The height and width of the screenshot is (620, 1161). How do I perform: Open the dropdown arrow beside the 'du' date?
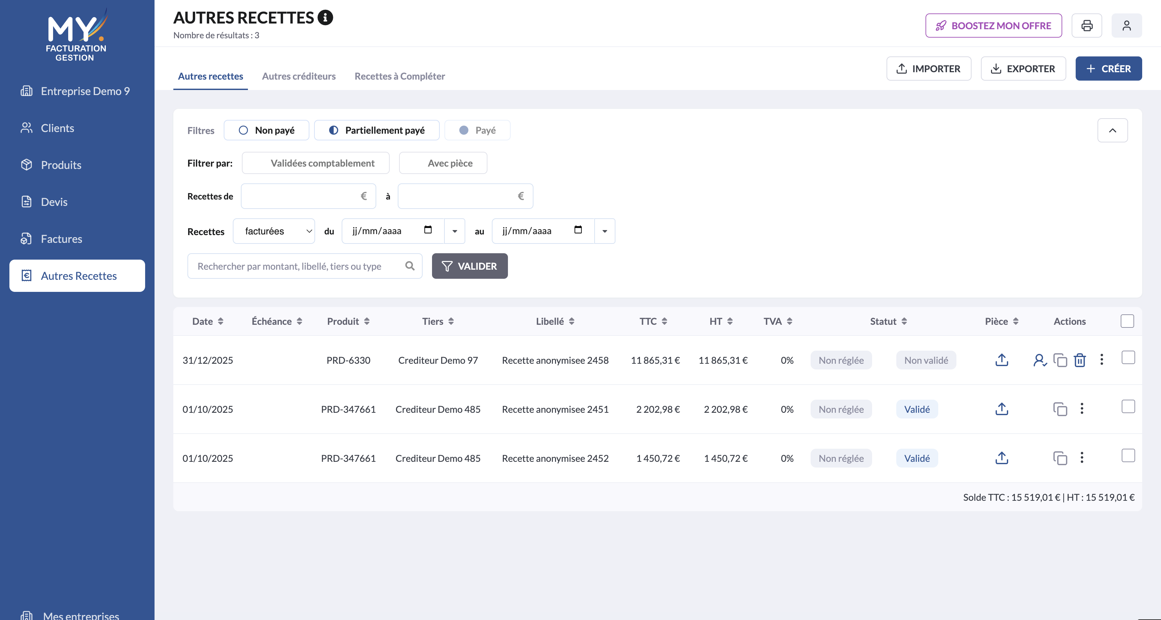tap(455, 231)
